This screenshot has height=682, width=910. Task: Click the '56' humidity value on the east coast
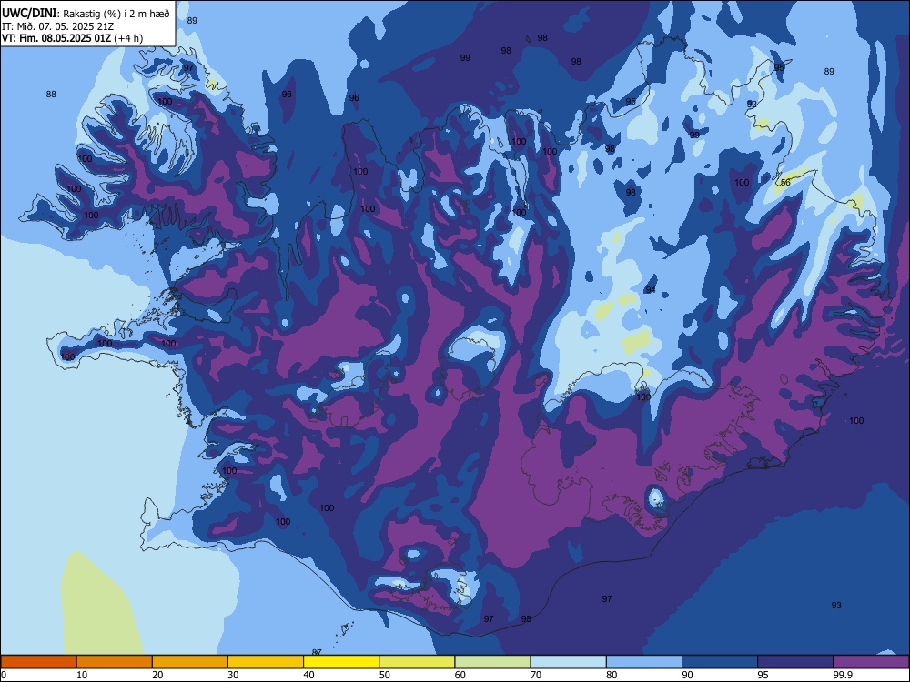tap(786, 182)
